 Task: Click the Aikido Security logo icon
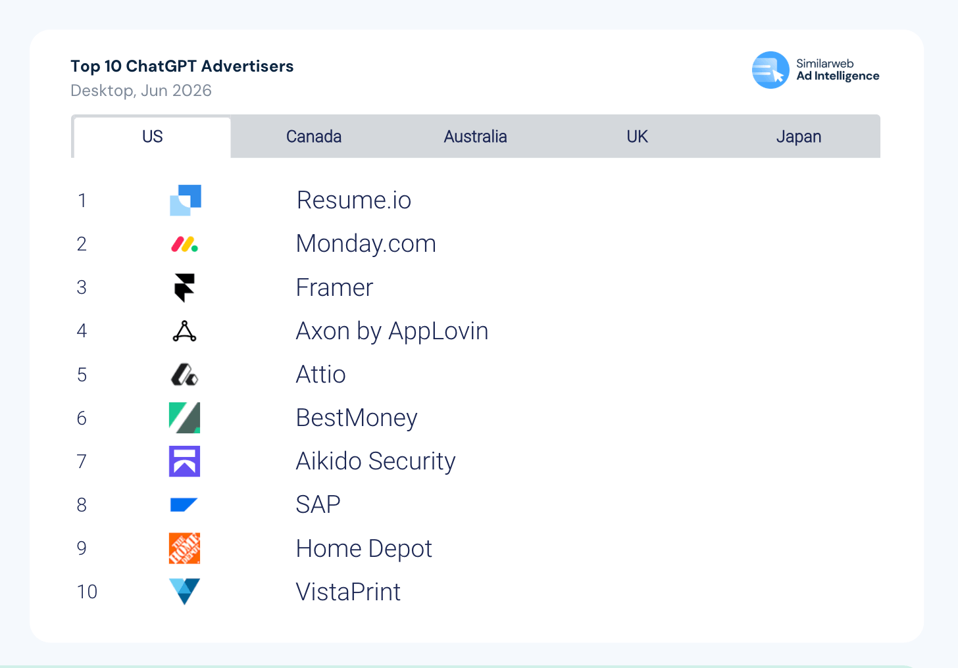[185, 462]
